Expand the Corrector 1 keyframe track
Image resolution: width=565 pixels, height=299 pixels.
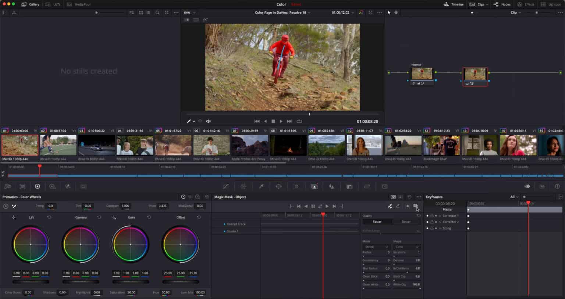[x=440, y=216]
